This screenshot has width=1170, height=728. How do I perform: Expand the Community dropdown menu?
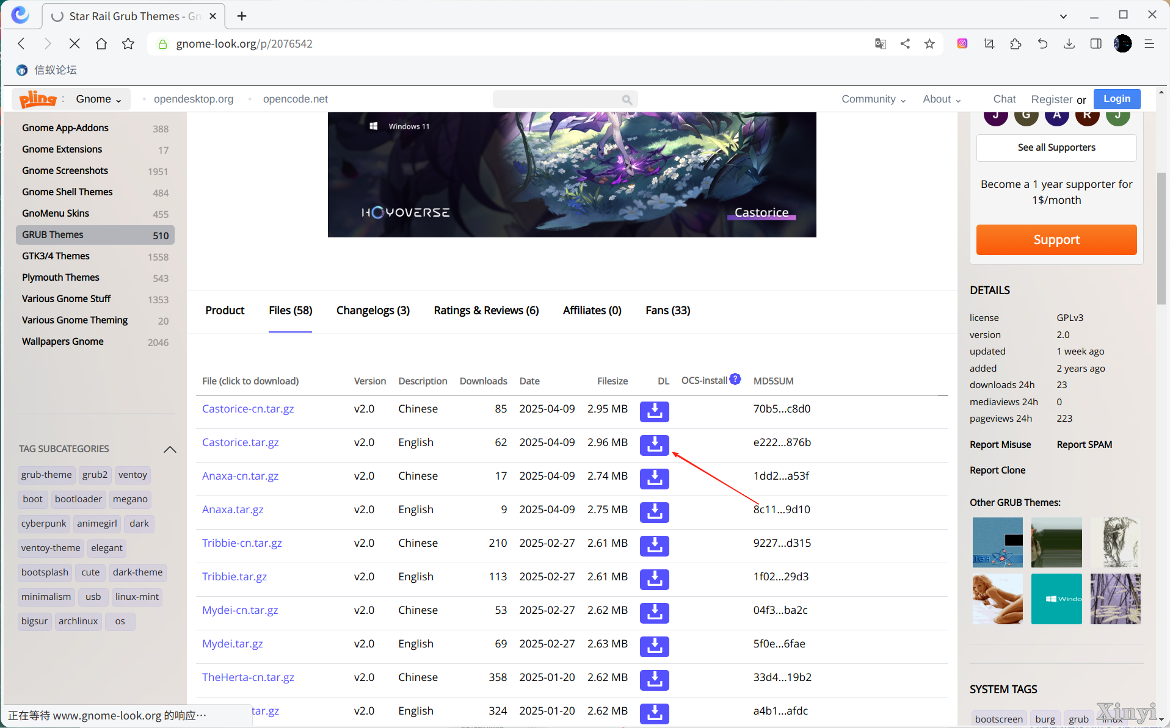(x=873, y=99)
